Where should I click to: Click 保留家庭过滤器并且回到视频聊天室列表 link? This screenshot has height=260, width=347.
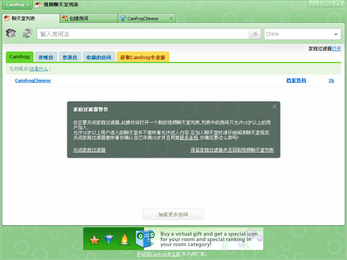pos(232,150)
